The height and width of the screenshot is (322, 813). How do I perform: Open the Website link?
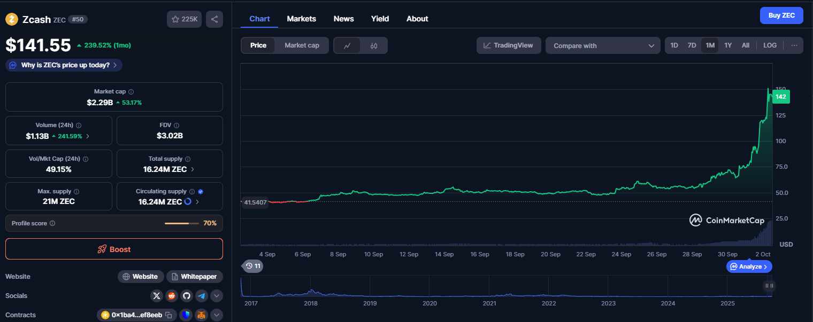140,277
